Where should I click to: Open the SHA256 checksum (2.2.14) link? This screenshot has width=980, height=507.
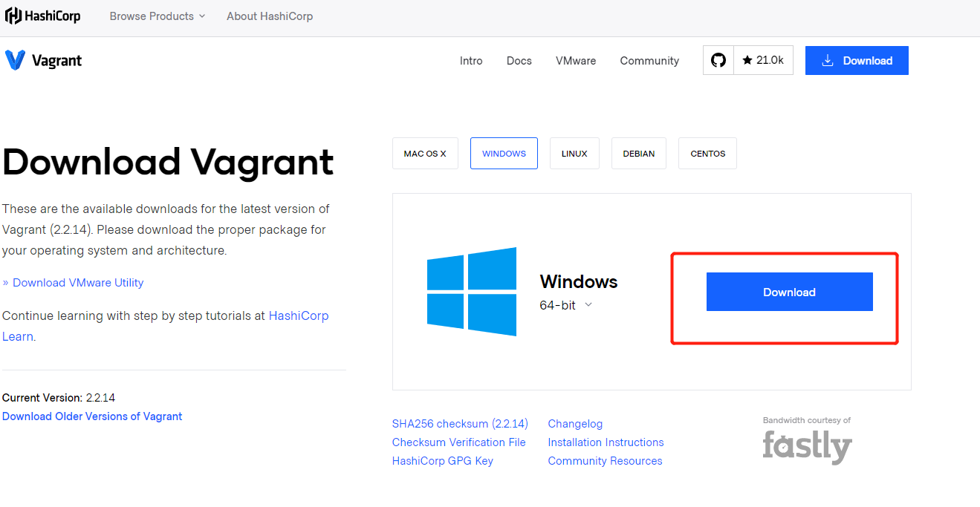460,424
